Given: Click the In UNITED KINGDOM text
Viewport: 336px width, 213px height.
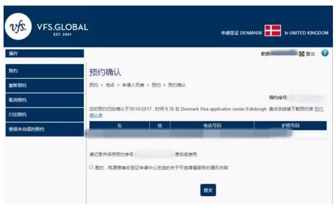Looking at the screenshot, I should tap(306, 33).
